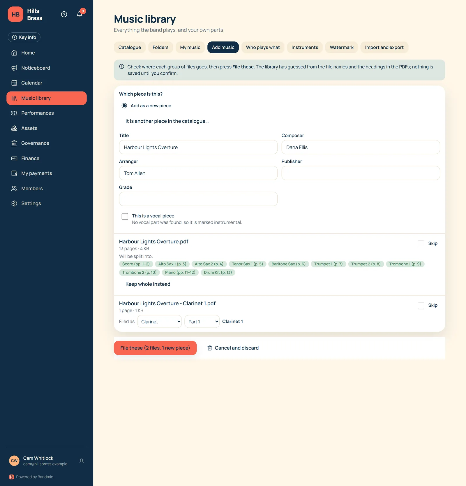Open the Key info pill
The height and width of the screenshot is (486, 466).
click(24, 37)
